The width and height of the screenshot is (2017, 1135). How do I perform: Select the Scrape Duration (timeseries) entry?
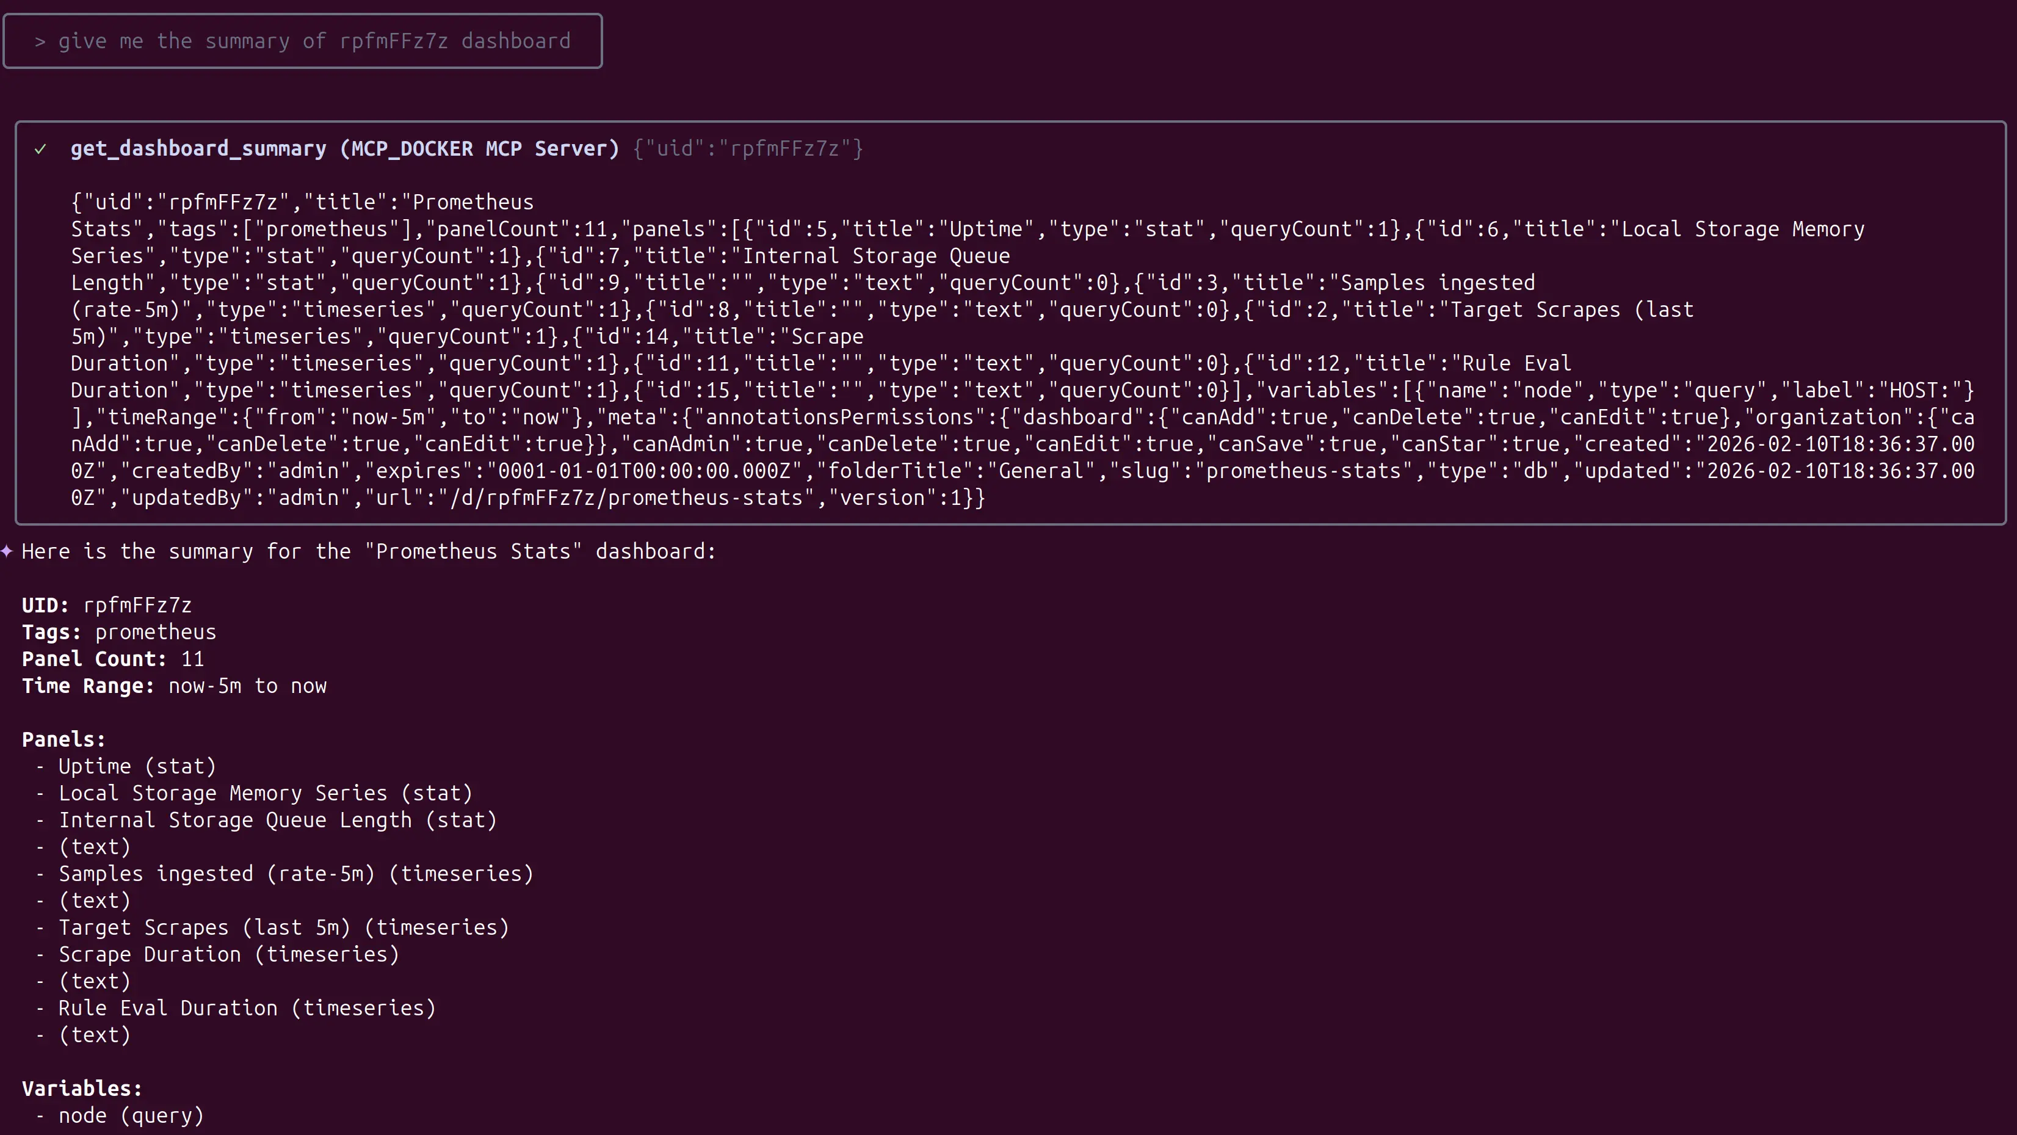pos(229,955)
